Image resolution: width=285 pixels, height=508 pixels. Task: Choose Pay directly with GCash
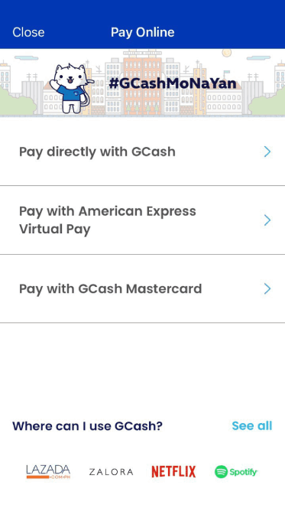pyautogui.click(x=142, y=151)
